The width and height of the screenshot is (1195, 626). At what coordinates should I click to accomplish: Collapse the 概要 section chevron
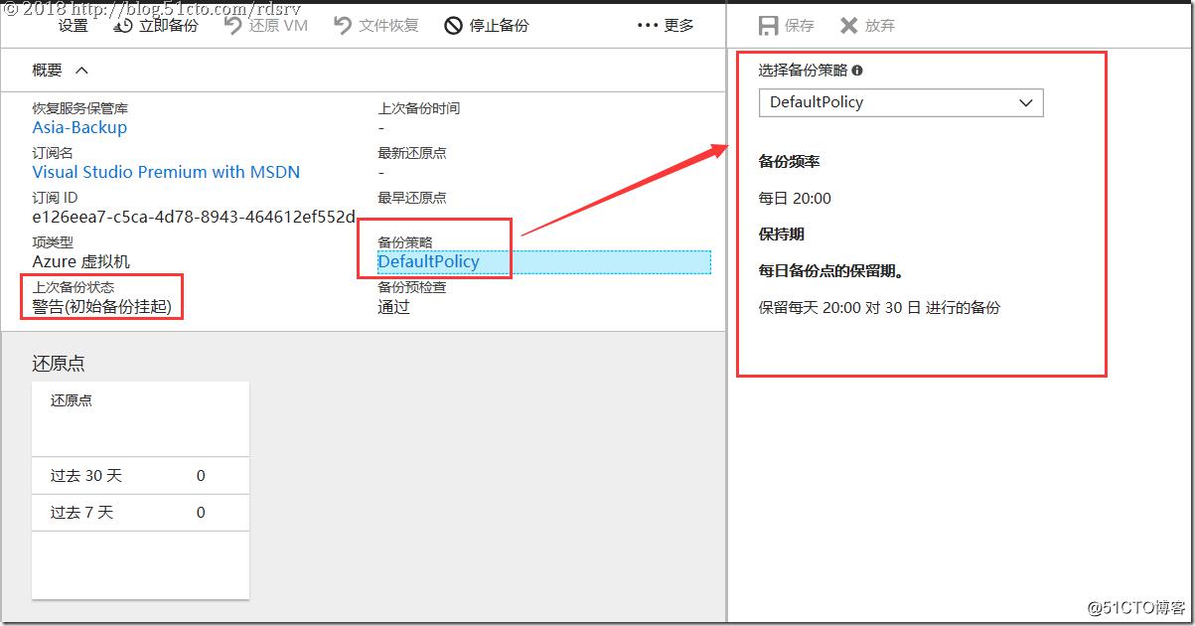81,71
